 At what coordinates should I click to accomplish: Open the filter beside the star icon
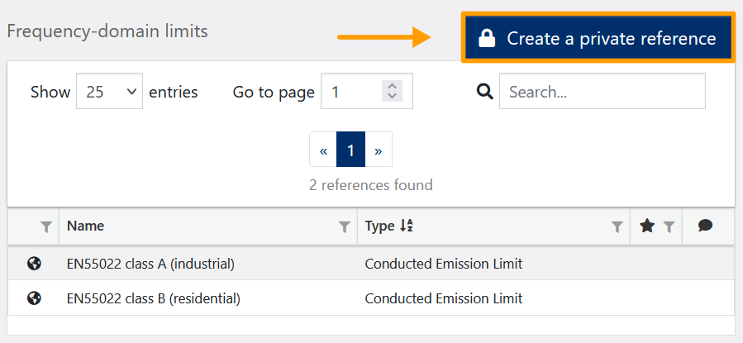(669, 226)
